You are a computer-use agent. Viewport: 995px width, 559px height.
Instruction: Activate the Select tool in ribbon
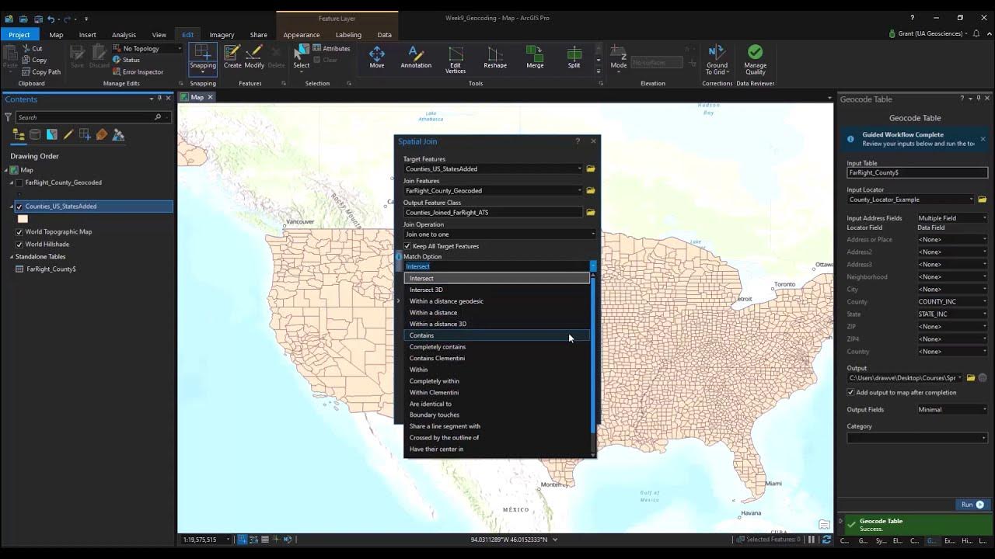pos(301,56)
